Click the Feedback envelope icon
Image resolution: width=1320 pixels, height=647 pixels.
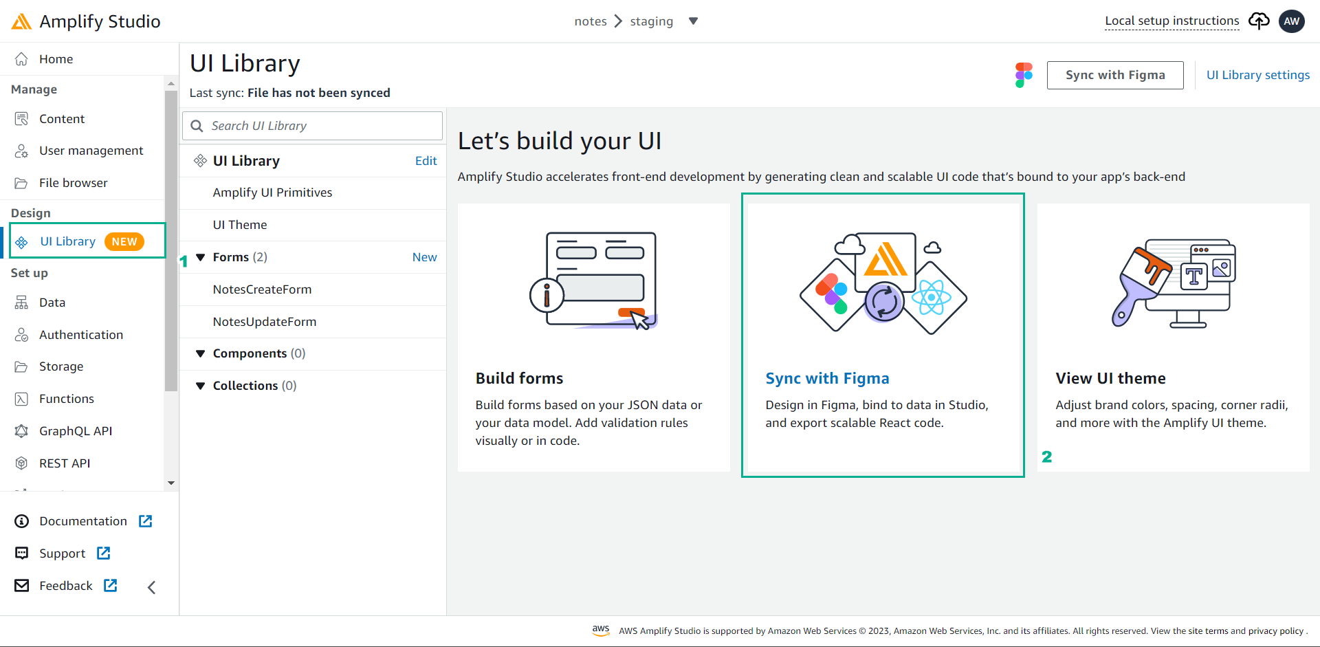click(22, 586)
